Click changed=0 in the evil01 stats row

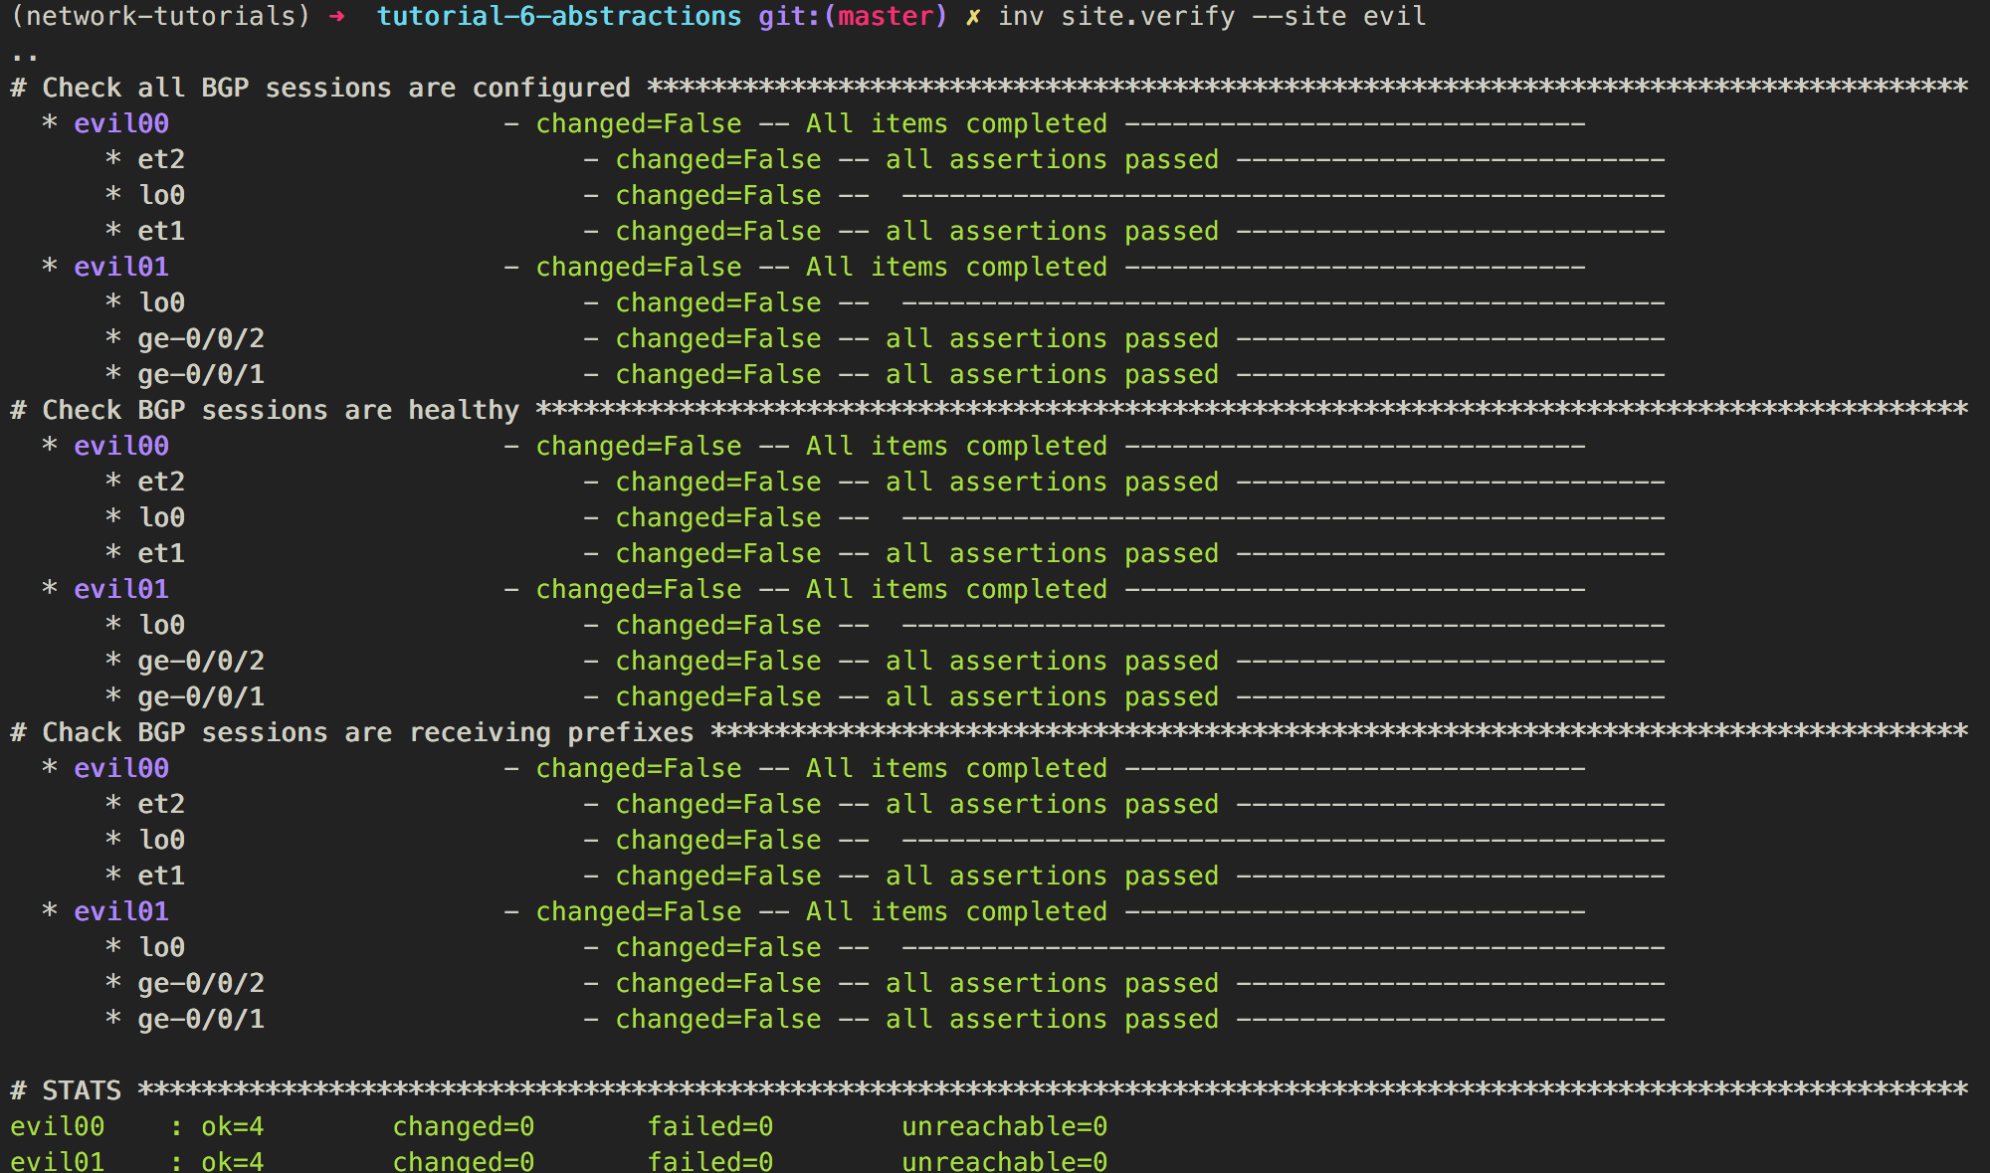click(464, 1161)
